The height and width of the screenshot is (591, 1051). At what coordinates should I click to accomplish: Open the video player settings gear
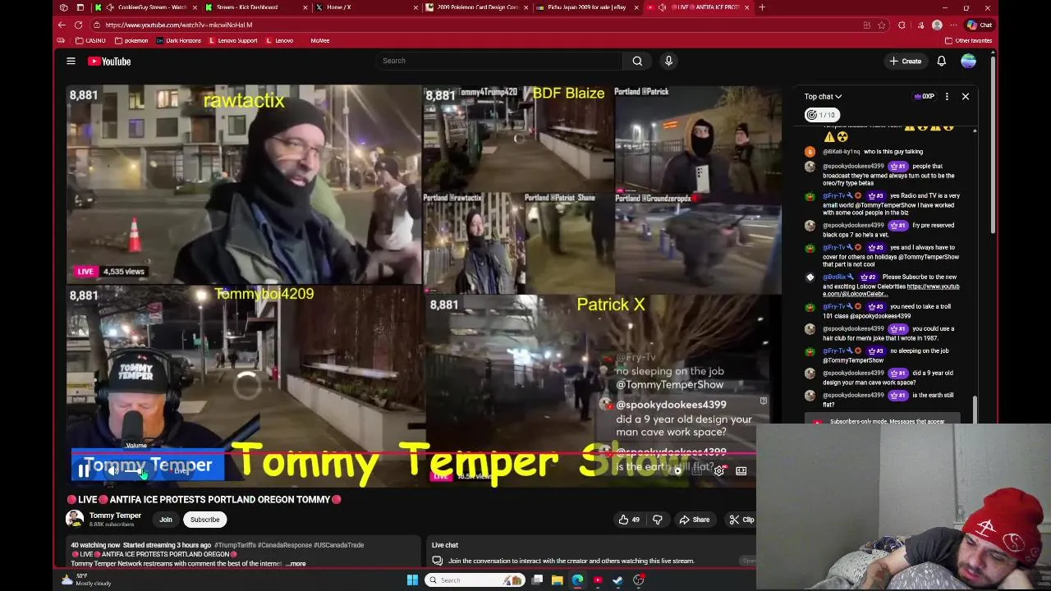[719, 470]
